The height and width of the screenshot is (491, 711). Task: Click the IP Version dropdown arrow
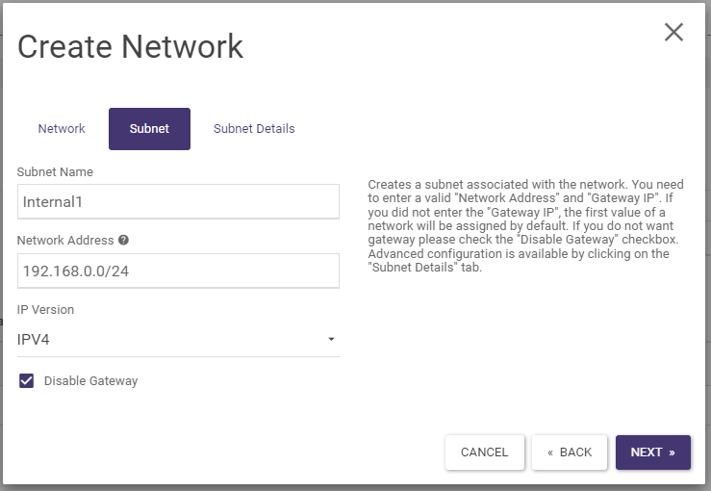pyautogui.click(x=331, y=340)
